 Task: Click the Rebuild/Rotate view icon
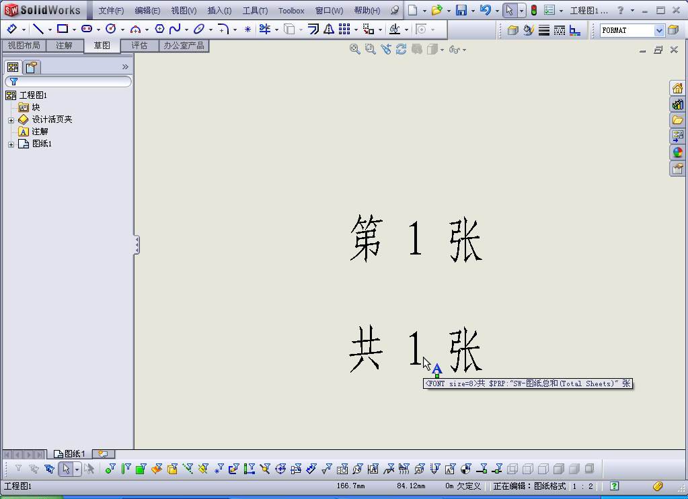pos(401,49)
